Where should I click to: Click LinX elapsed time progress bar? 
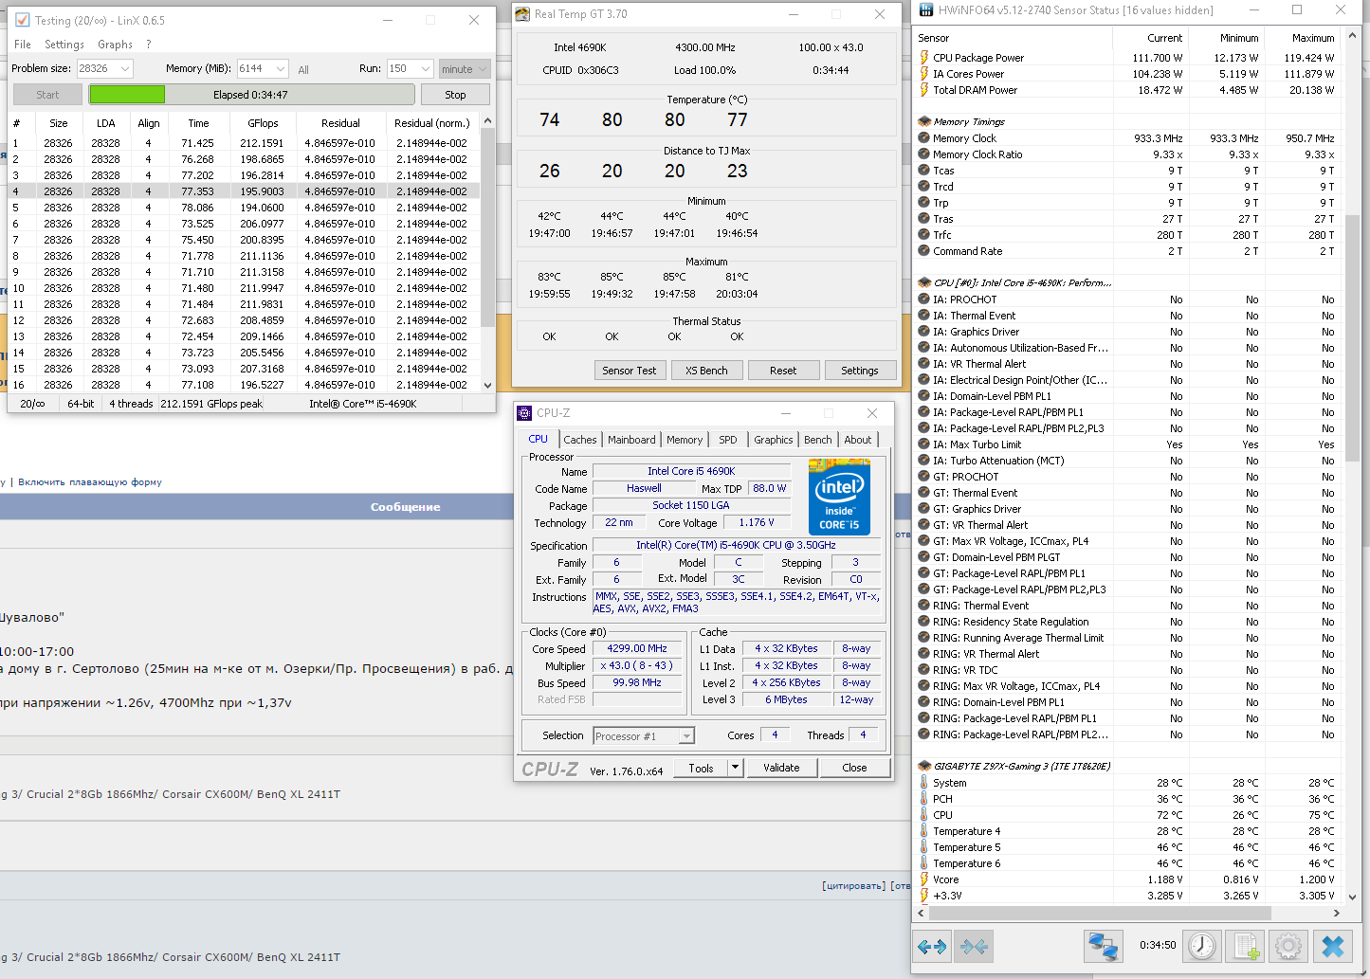click(251, 95)
